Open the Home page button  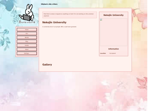[27, 30]
